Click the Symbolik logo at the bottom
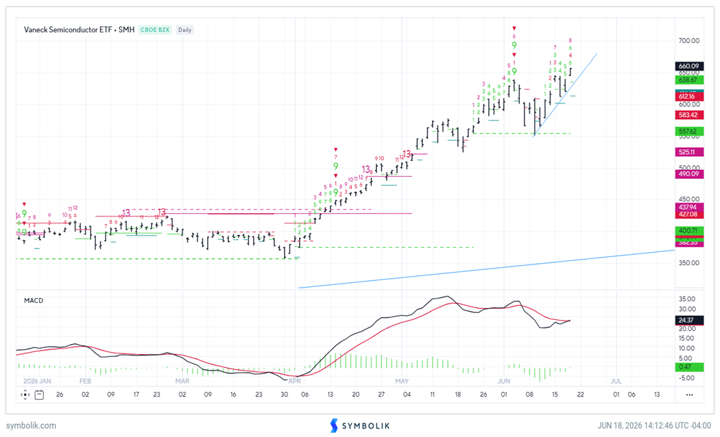This screenshot has height=437, width=720. [x=360, y=425]
